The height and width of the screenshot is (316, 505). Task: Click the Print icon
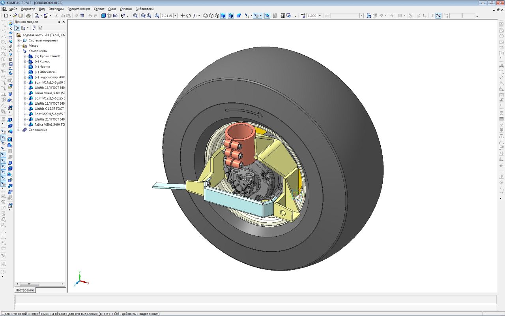coord(28,16)
